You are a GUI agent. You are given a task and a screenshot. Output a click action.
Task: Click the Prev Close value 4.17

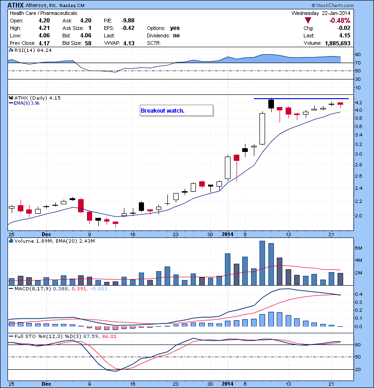point(44,43)
